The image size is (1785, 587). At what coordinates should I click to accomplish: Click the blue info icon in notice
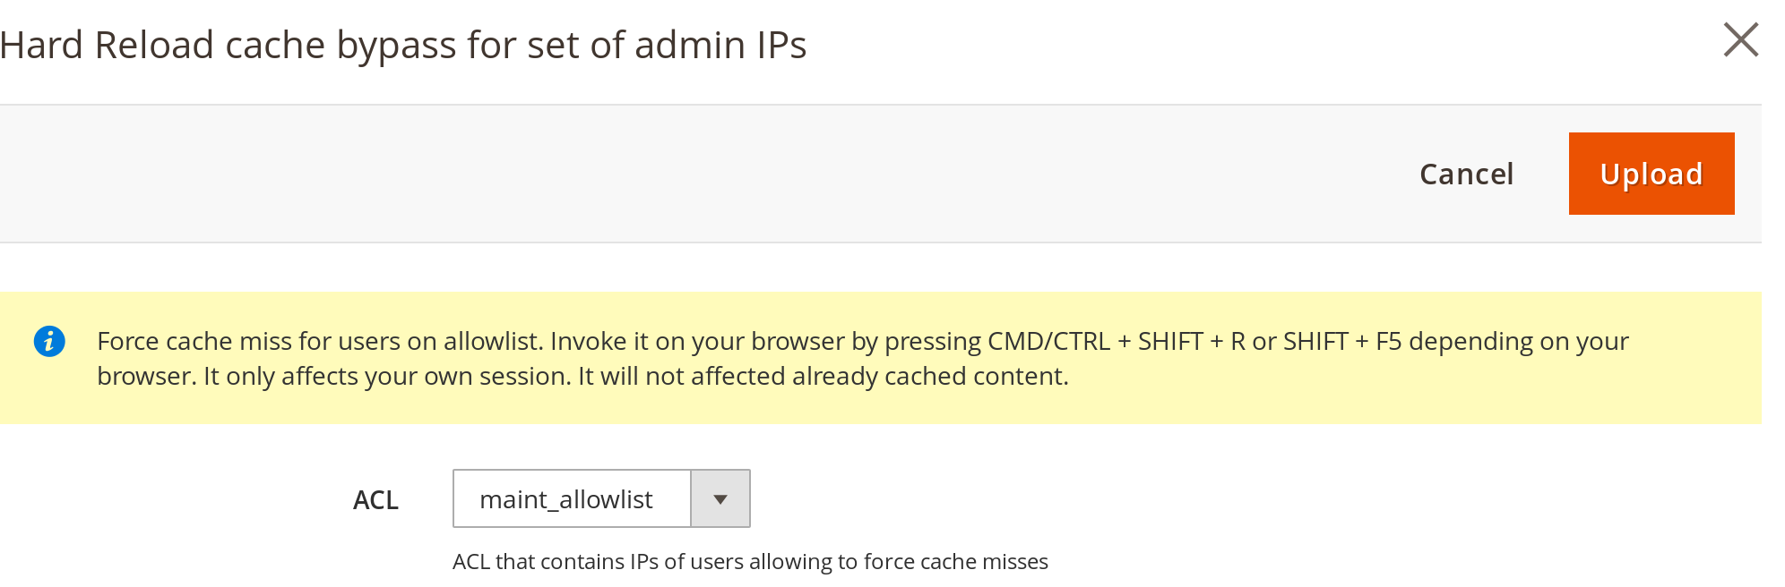[x=49, y=341]
